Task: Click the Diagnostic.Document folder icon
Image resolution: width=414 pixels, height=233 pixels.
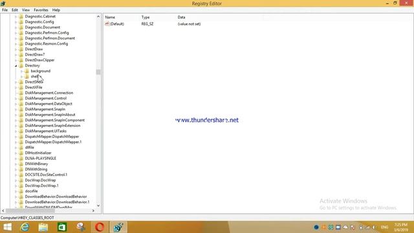Action: 21,27
